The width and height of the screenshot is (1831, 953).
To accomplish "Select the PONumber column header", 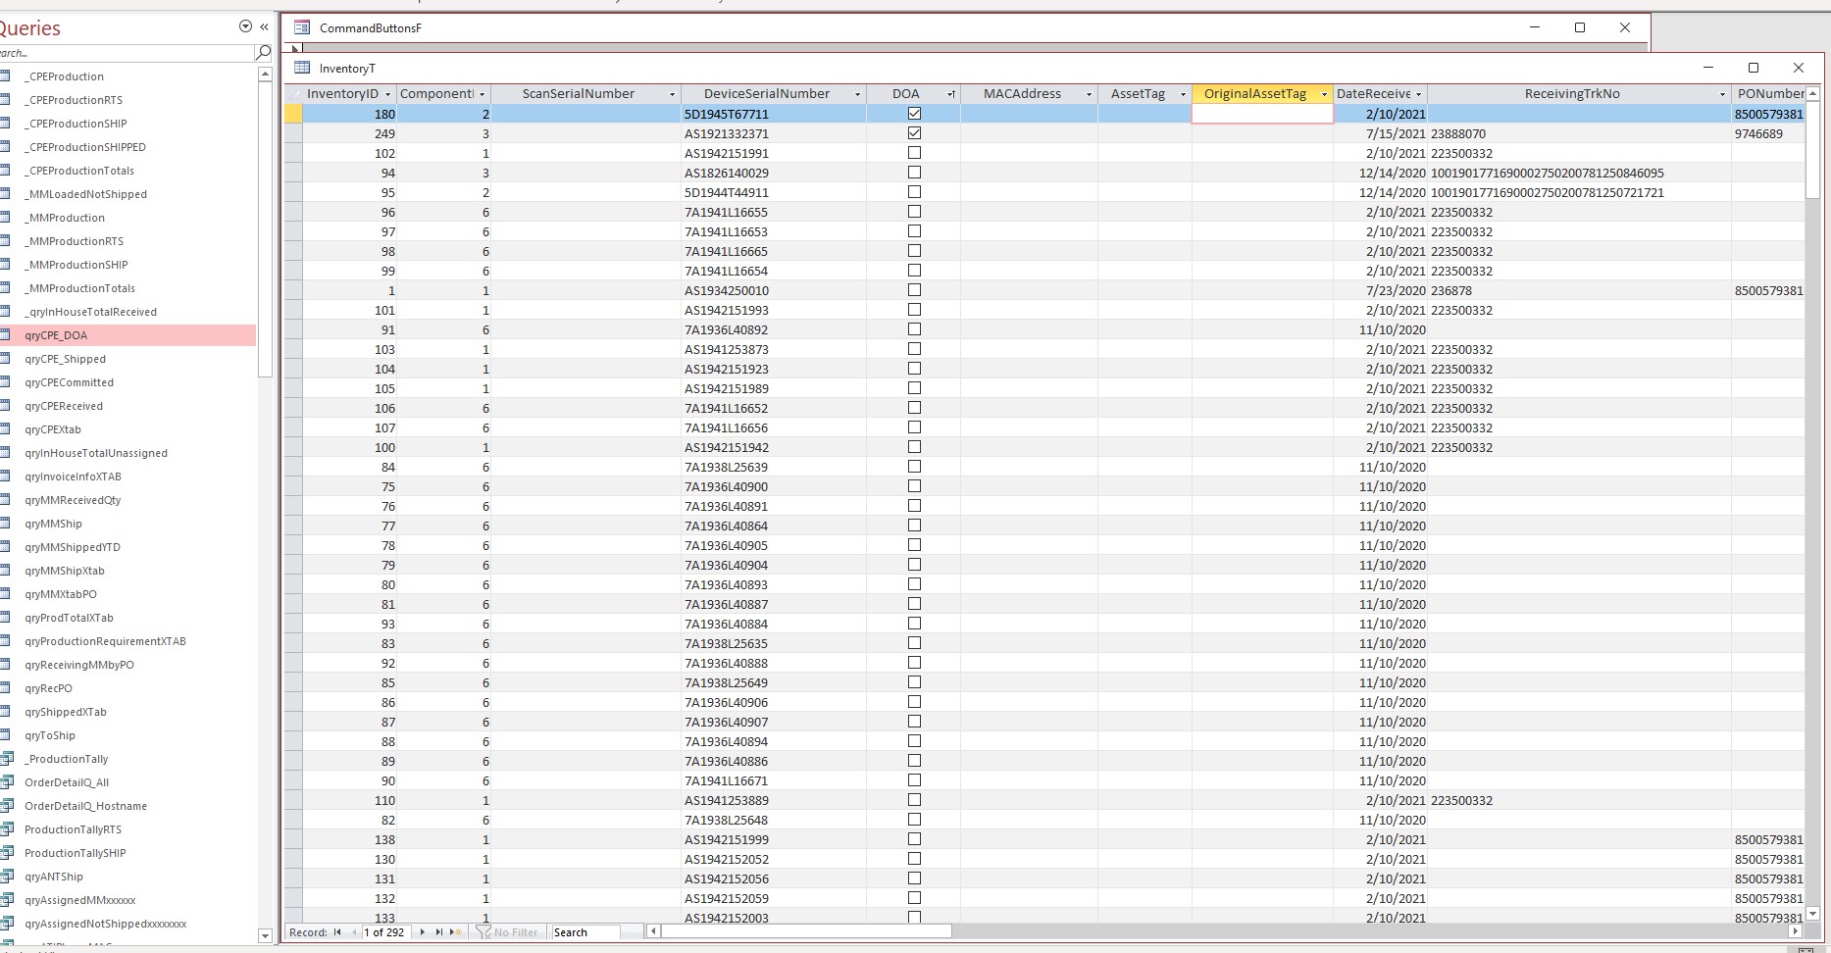I will point(1768,94).
